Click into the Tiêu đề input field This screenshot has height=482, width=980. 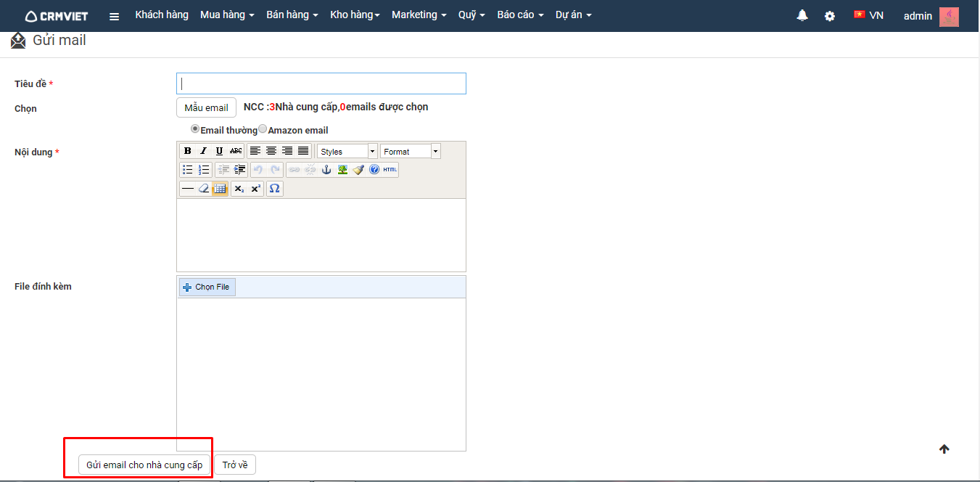[x=321, y=83]
